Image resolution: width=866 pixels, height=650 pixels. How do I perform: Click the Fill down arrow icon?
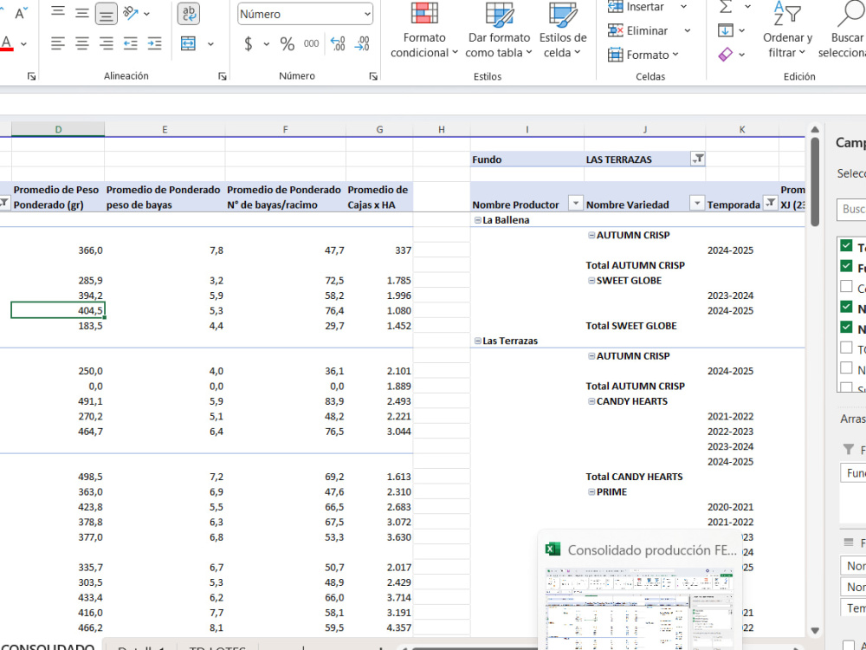coord(725,30)
